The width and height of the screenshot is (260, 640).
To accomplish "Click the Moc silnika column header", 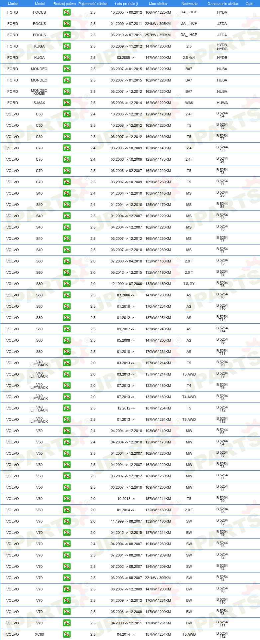I will tap(158, 4).
